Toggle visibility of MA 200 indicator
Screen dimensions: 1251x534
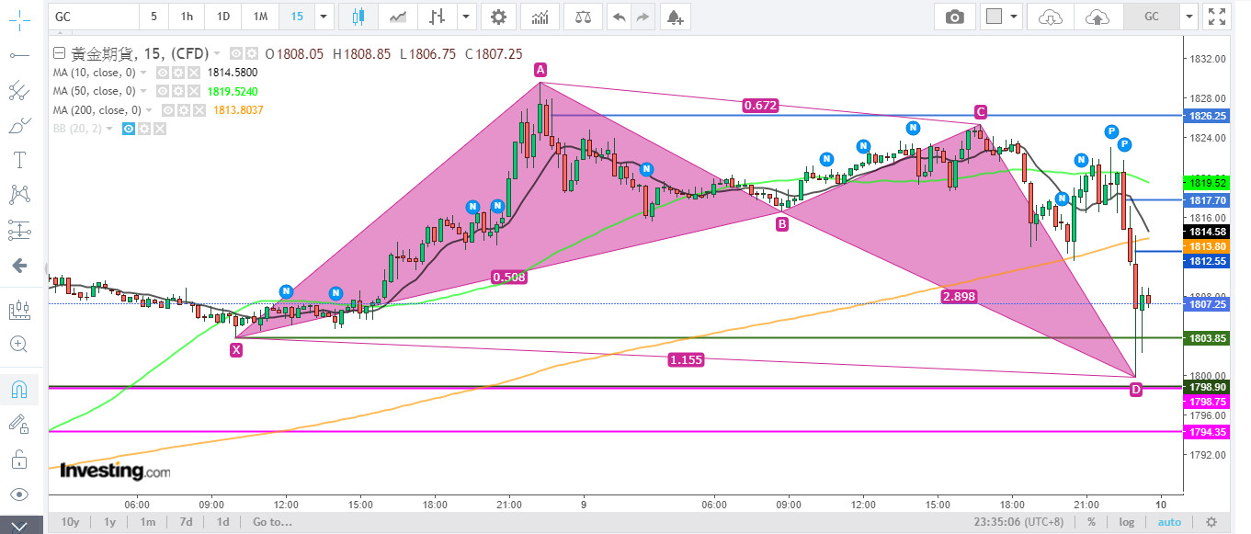point(168,110)
